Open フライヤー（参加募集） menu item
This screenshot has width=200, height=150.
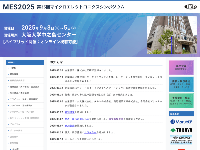25,105
